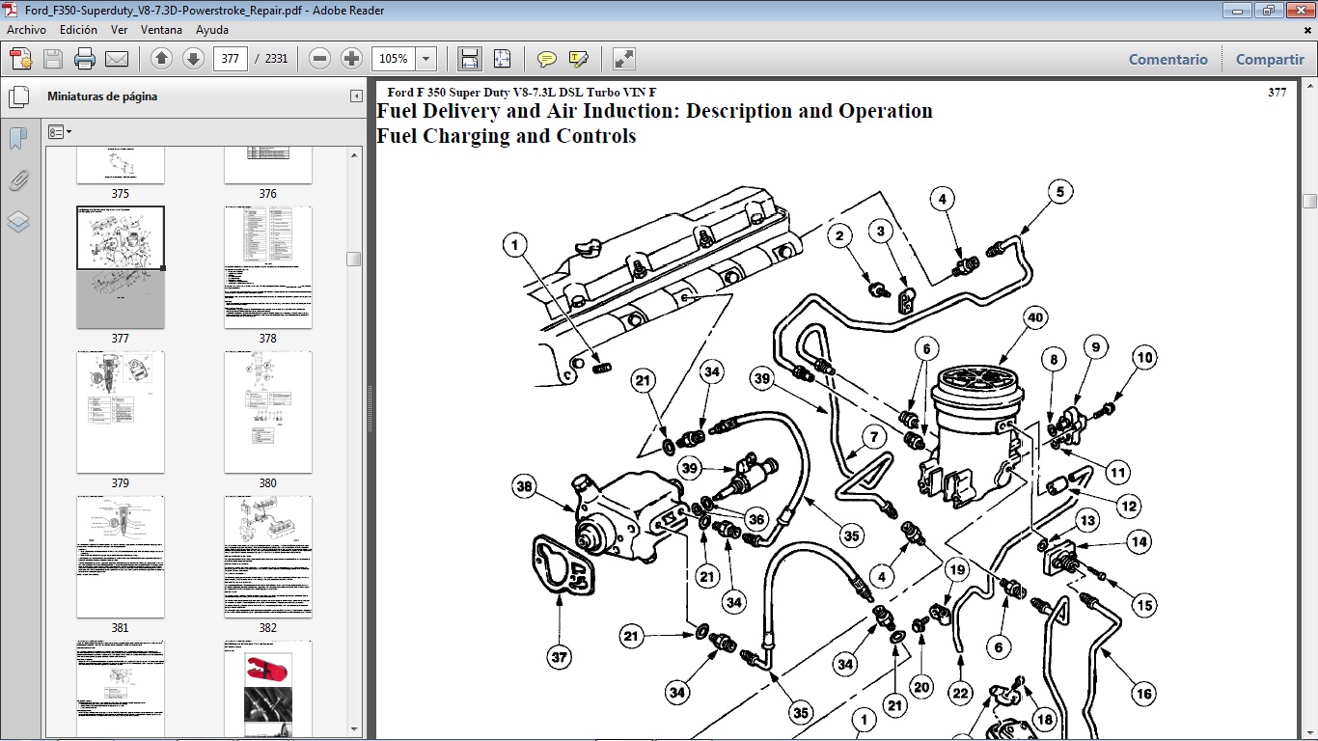1318x741 pixels.
Task: Open the Ventana menu
Action: pyautogui.click(x=161, y=30)
